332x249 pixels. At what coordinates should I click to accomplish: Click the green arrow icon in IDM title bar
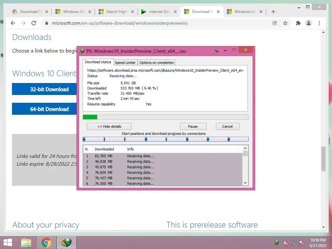pos(217,51)
